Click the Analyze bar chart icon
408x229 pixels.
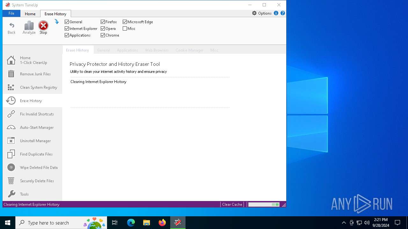[29, 25]
